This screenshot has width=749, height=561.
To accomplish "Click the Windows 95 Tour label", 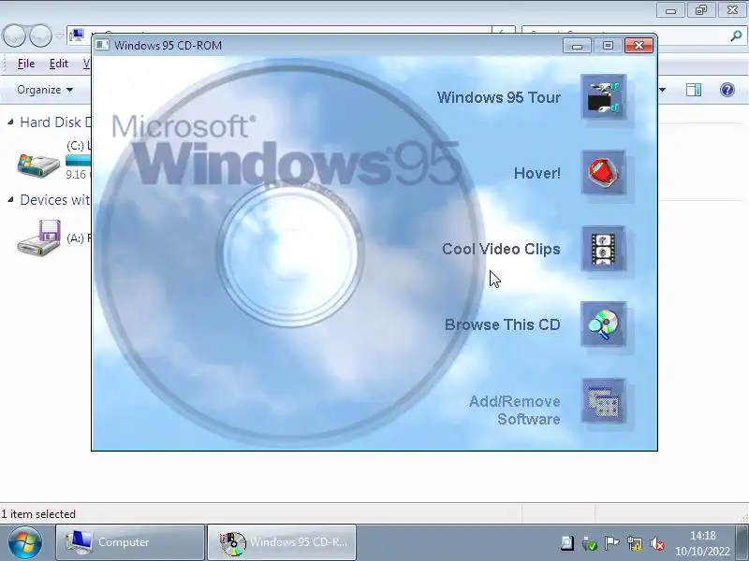I will [499, 97].
